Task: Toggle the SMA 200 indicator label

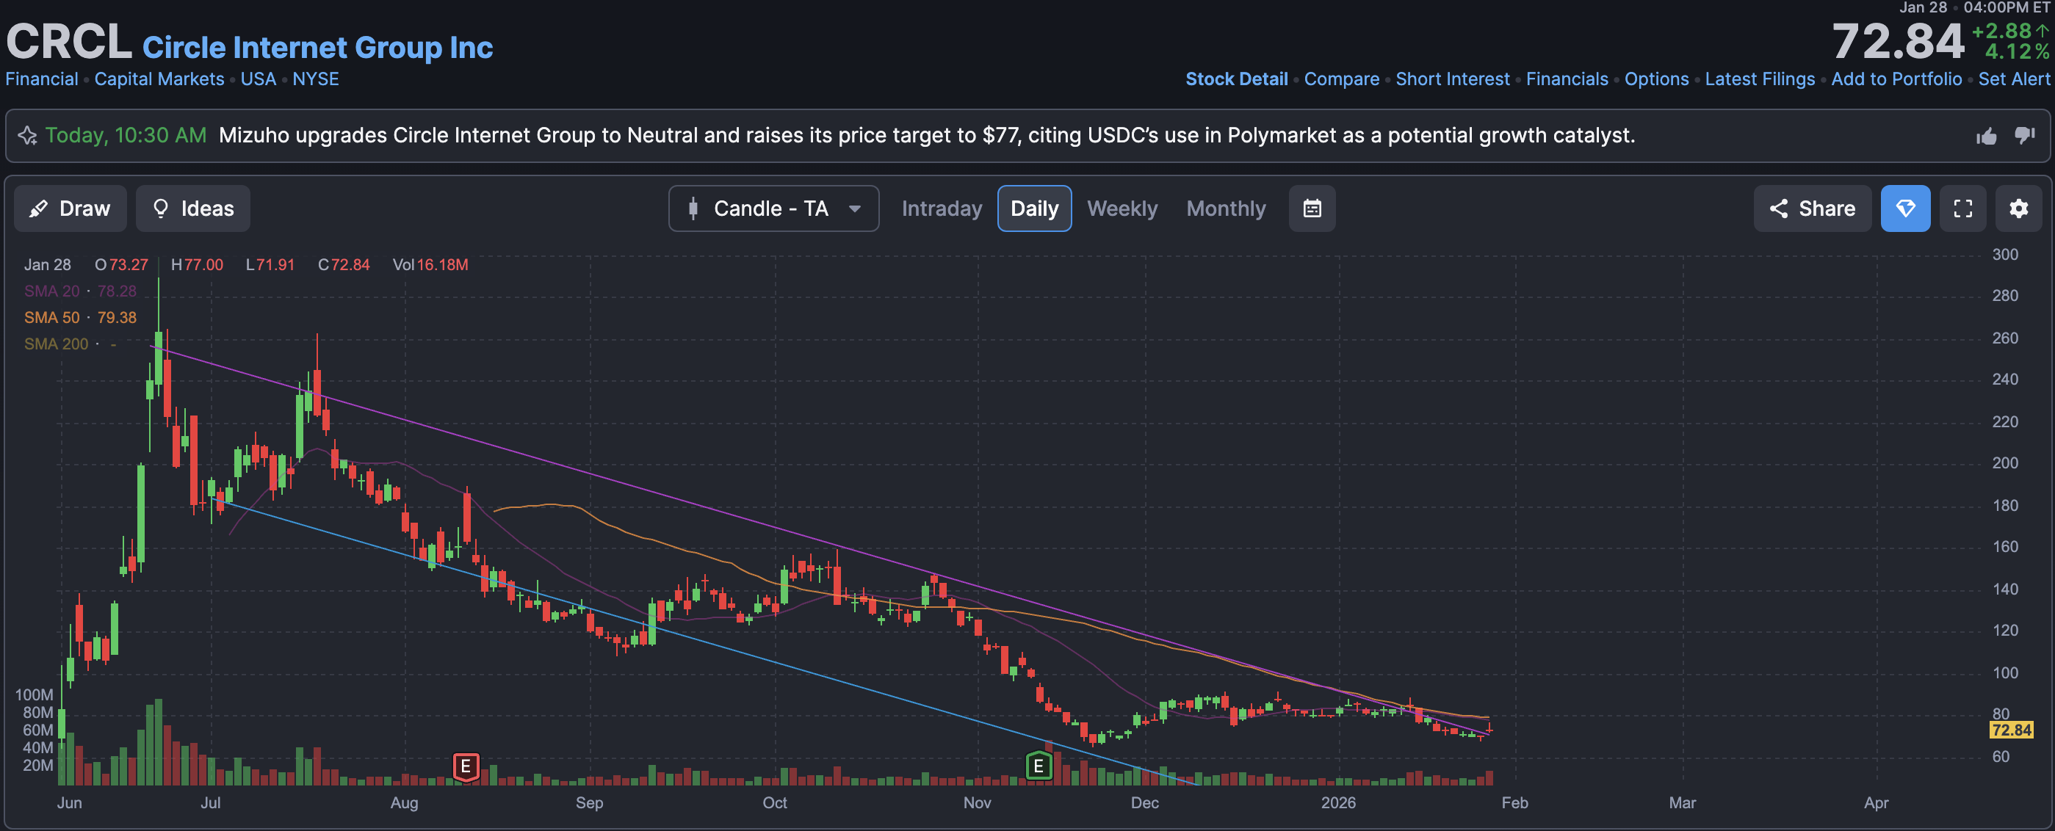Action: pyautogui.click(x=56, y=344)
